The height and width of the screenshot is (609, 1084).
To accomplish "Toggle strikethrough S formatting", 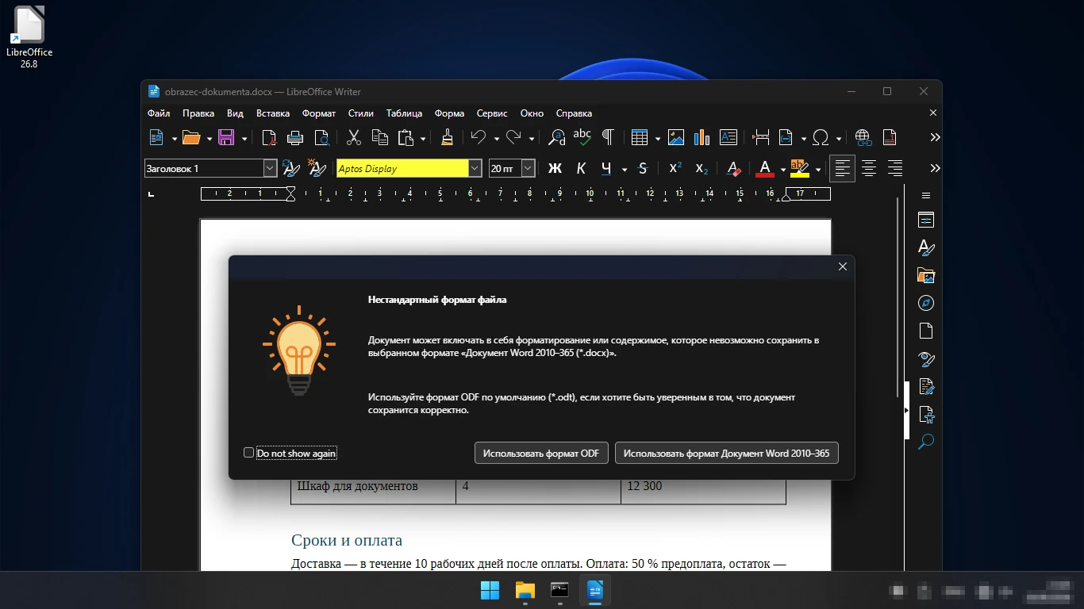I will (x=643, y=168).
